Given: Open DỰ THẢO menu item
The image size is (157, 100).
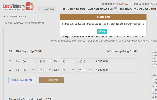Looking at the screenshot, I should click(x=126, y=9).
